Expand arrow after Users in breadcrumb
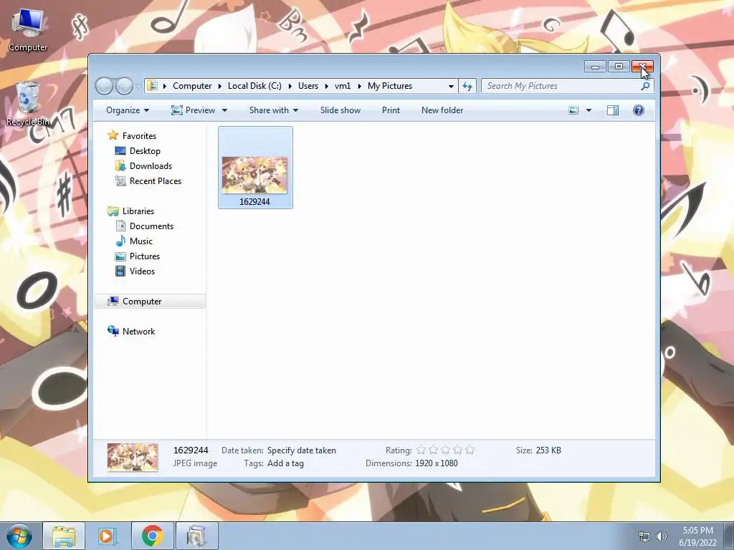This screenshot has width=734, height=550. click(326, 86)
